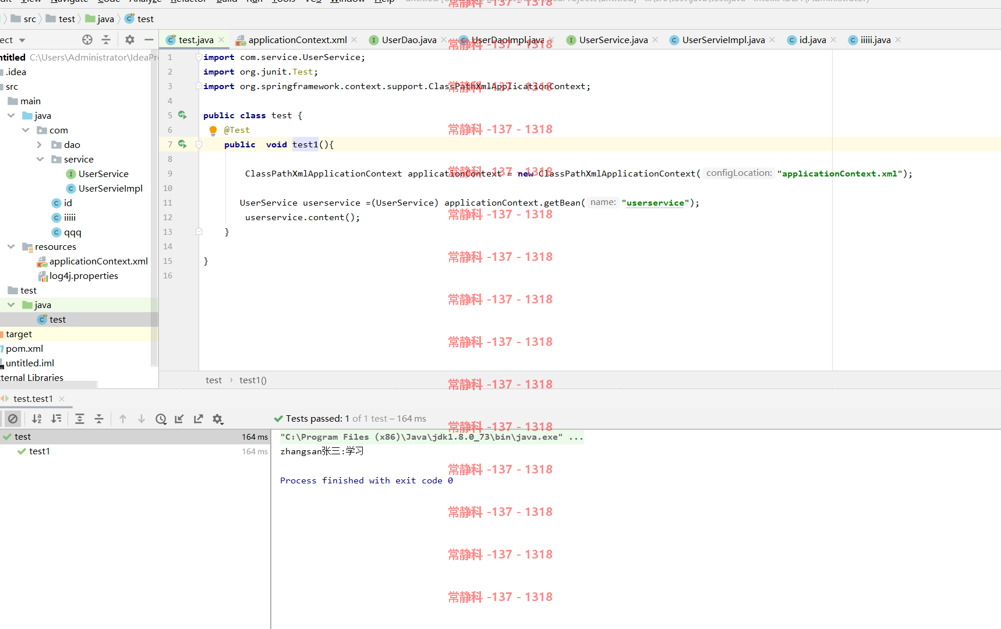Expand the dao package

click(x=40, y=144)
